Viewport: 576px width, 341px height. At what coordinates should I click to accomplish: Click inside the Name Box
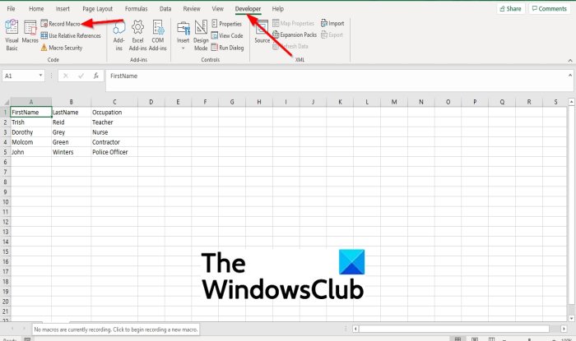point(20,76)
